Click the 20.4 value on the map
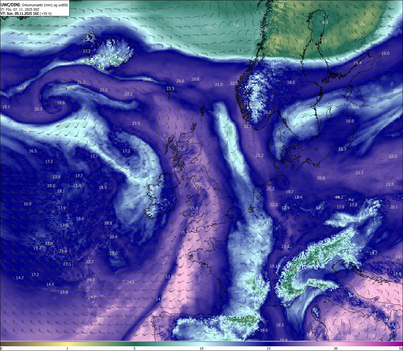Screen dimensions: 403x351 pos(113,237)
